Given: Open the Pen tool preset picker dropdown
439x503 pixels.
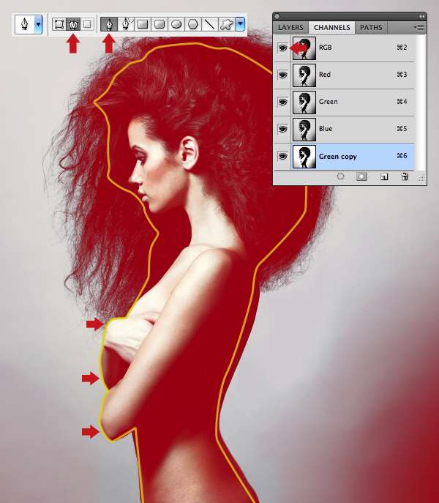Looking at the screenshot, I should (38, 24).
